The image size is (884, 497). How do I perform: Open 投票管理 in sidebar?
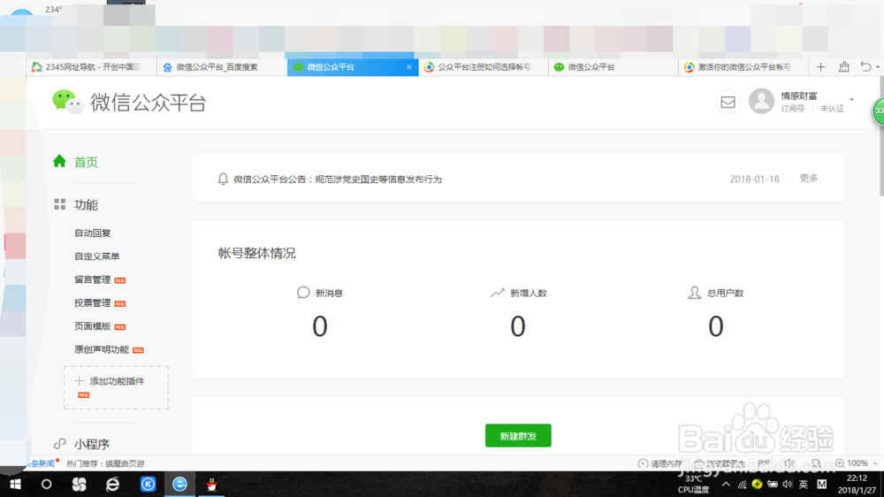(x=93, y=303)
